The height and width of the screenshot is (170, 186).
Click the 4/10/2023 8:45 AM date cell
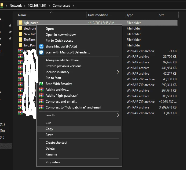click(101, 23)
